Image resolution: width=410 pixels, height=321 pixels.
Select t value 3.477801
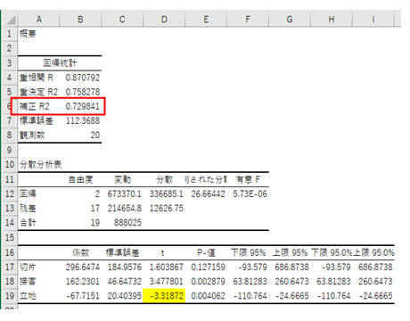pyautogui.click(x=167, y=281)
